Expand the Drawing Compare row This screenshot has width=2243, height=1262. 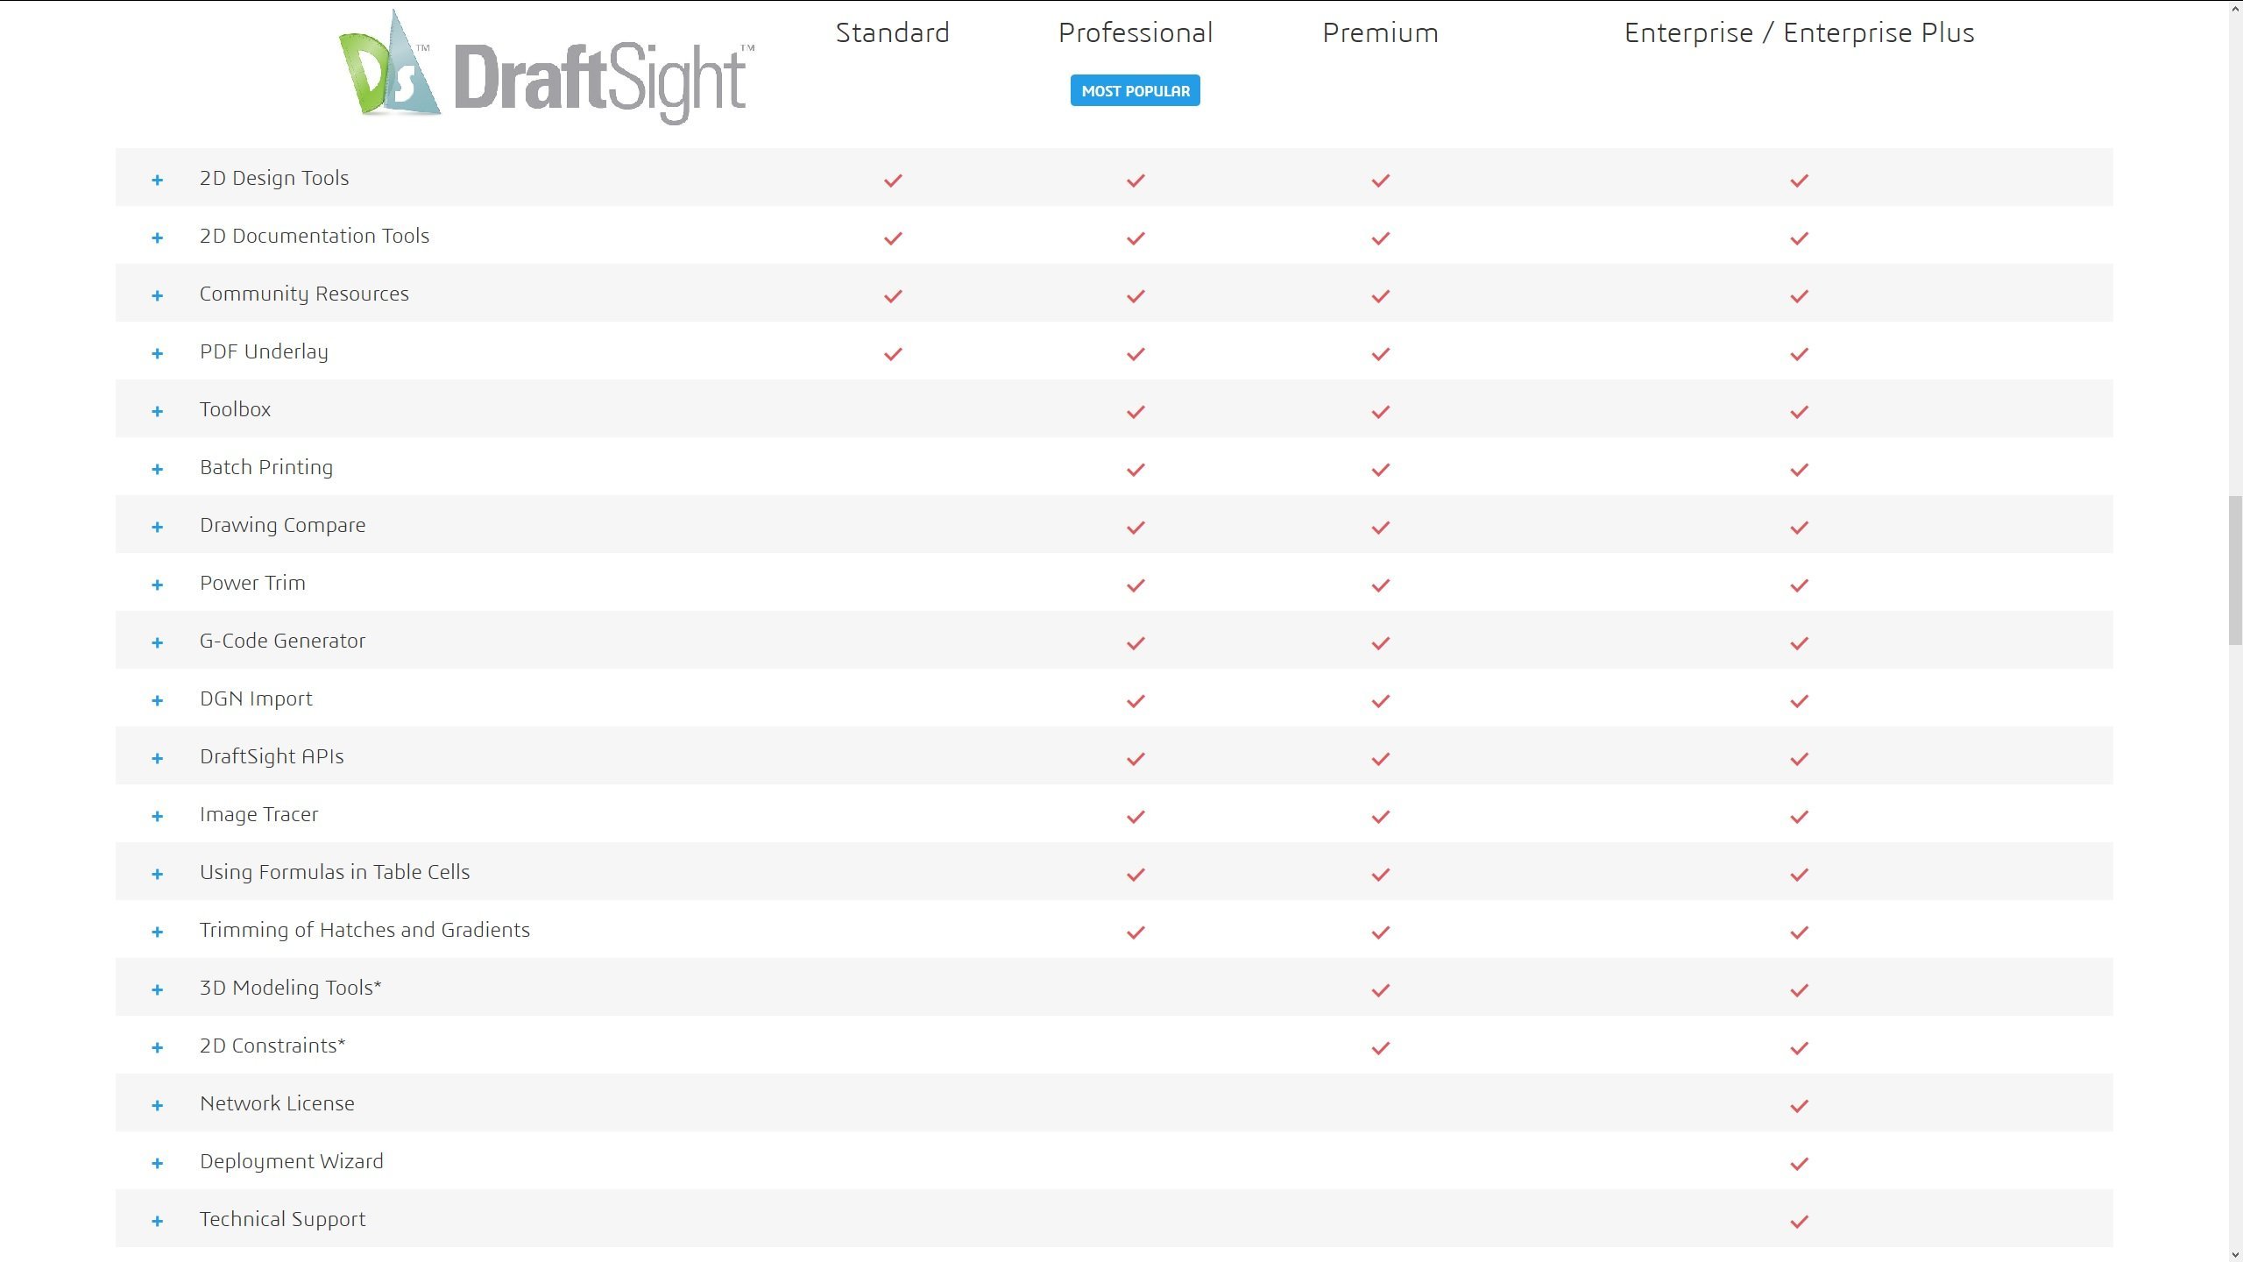[157, 528]
